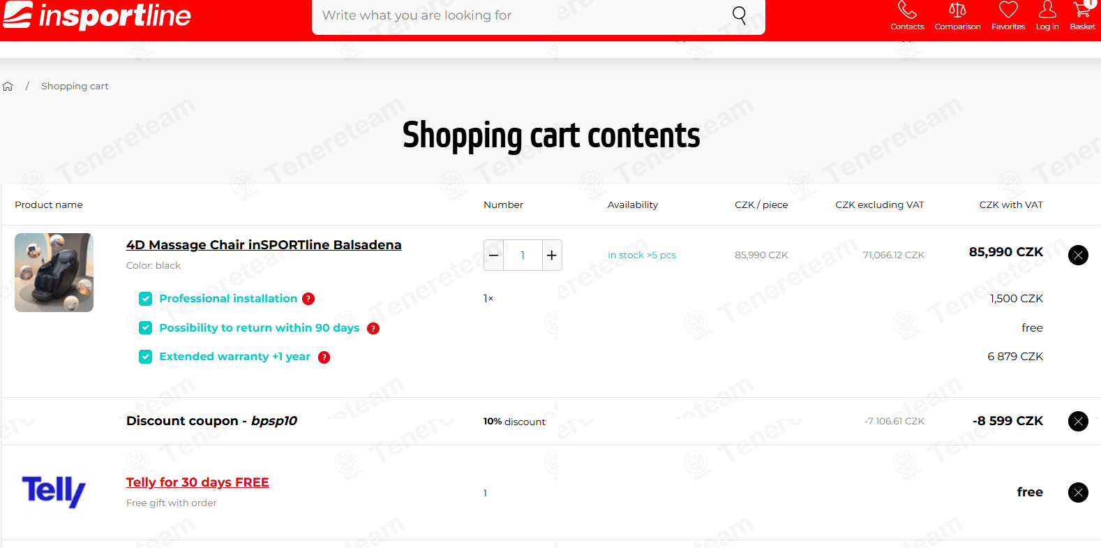Click 'Availability' column header
Viewport: 1101px width, 548px height.
[x=633, y=205]
